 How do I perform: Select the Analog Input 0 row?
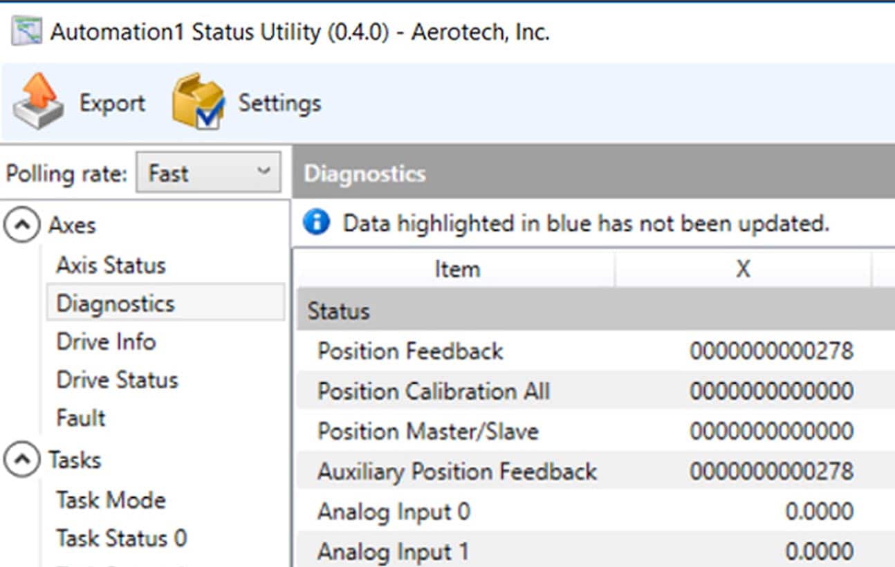pos(394,512)
